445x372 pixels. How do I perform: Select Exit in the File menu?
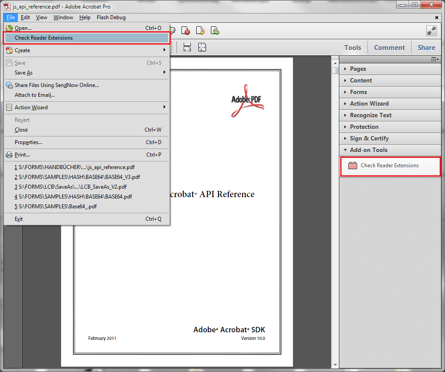(x=87, y=219)
